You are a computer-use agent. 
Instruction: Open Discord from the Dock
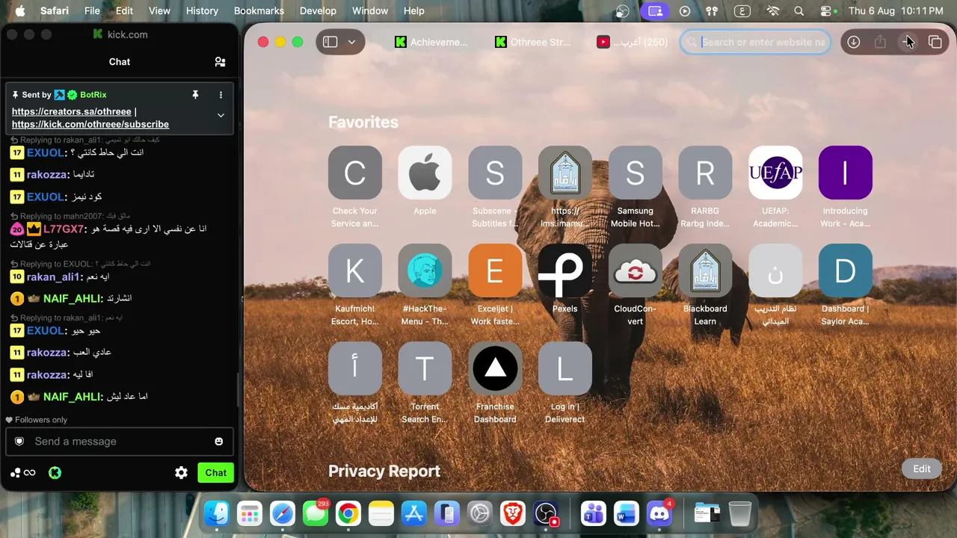[x=659, y=514]
